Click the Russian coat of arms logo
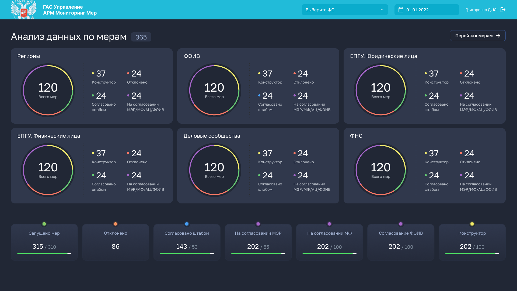517x291 pixels. pyautogui.click(x=24, y=10)
